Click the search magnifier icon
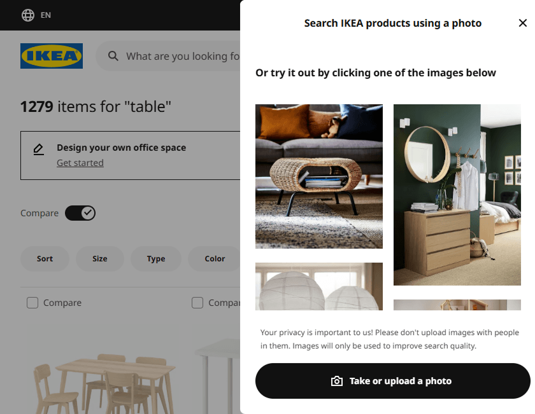This screenshot has height=414, width=535. 113,56
